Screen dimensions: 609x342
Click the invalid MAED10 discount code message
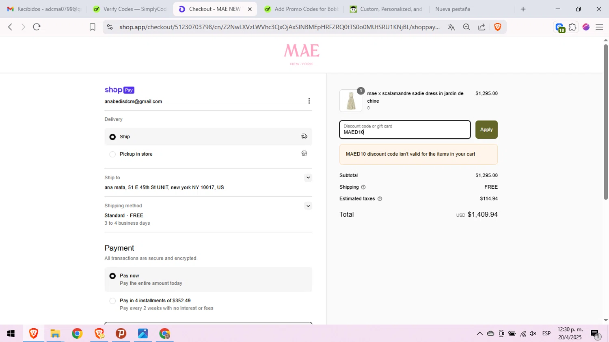coord(419,154)
